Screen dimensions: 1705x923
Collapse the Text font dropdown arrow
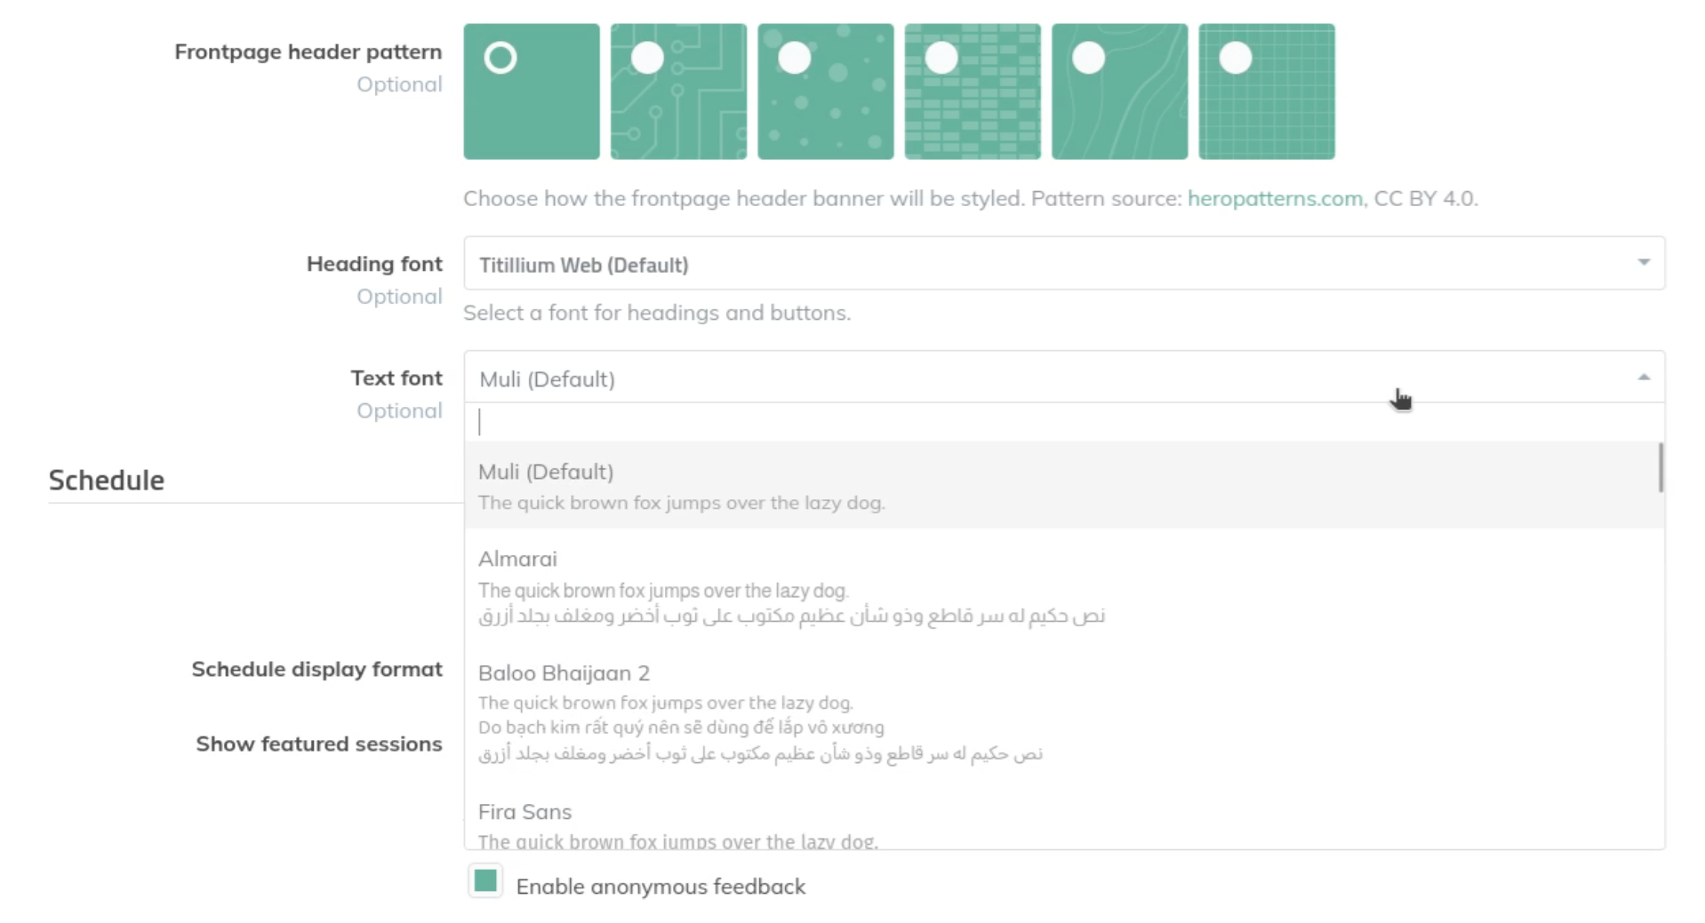1644,378
